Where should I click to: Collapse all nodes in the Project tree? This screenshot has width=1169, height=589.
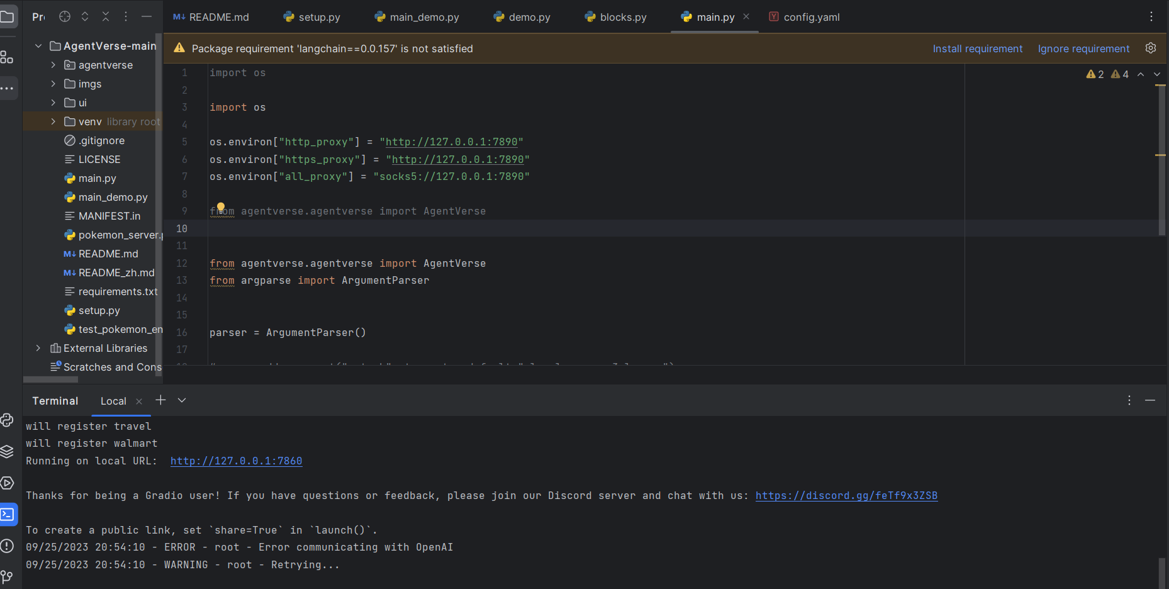point(105,17)
